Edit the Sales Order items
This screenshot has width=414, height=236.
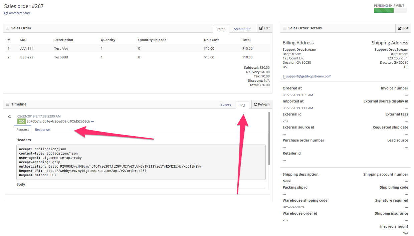(264, 28)
